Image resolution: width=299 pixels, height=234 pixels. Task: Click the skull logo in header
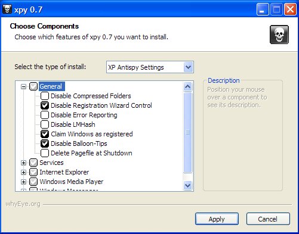(279, 35)
